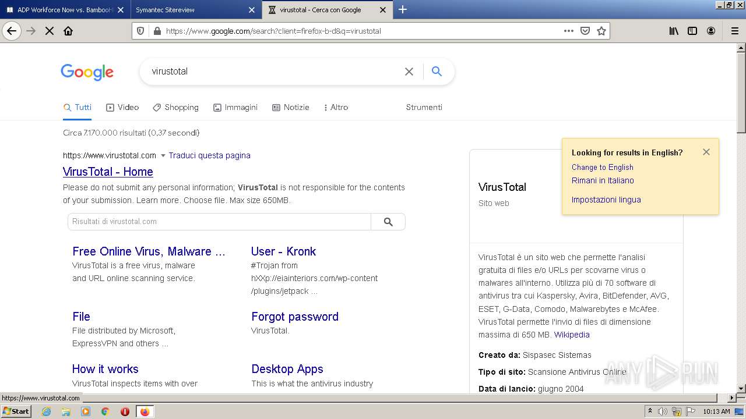The width and height of the screenshot is (746, 419).
Task: Clear the Google search box with X
Action: point(409,72)
